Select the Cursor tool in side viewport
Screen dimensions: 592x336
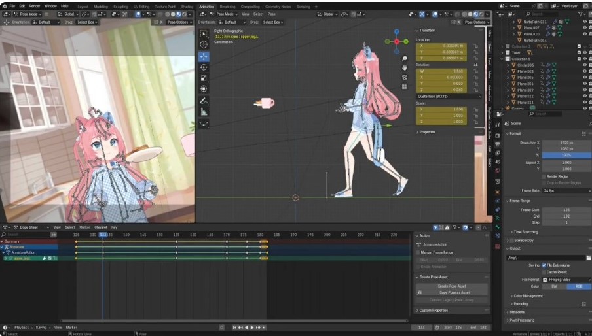(204, 45)
